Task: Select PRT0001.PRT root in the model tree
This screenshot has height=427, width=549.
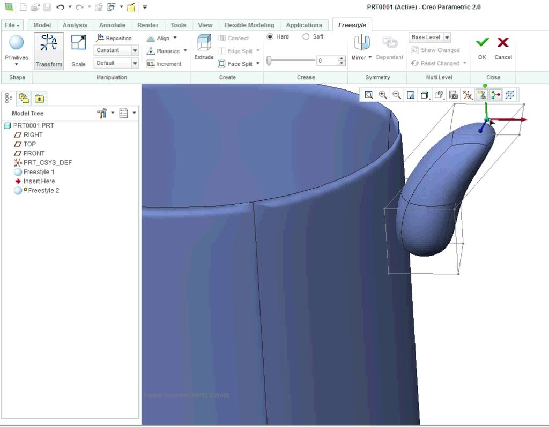Action: [29, 125]
